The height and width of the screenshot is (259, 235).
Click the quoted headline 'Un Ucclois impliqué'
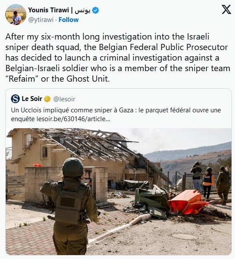point(116,115)
